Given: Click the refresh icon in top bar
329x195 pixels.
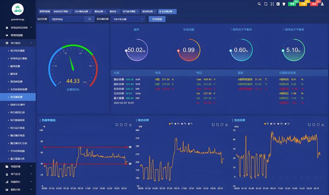Looking at the screenshot, I should (266, 4).
